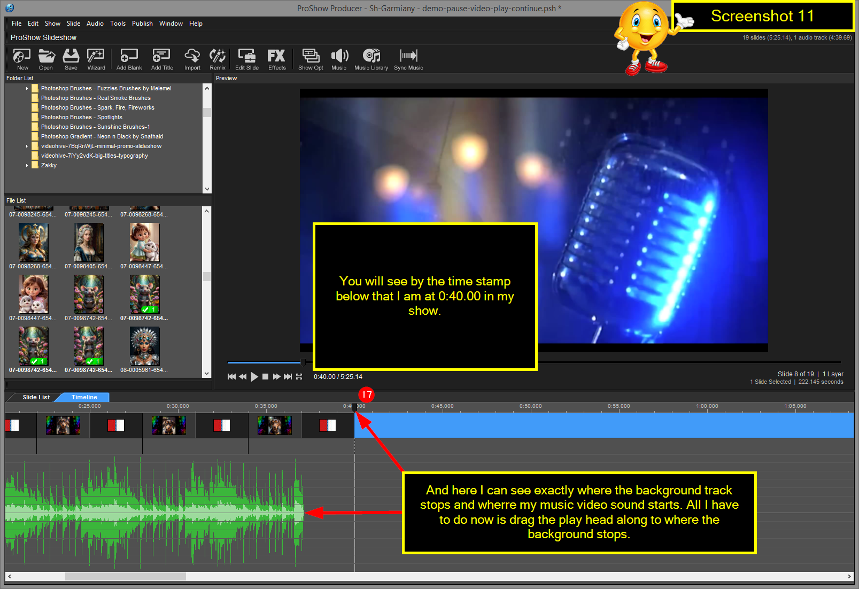Open the Publish menu

tap(142, 24)
